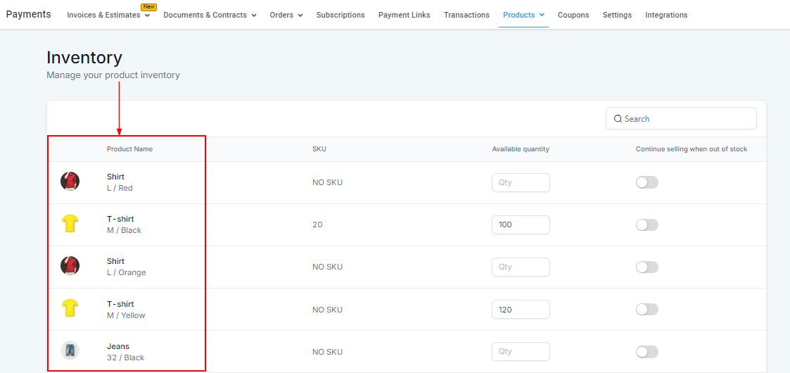Switch to Transactions tab

(x=466, y=15)
